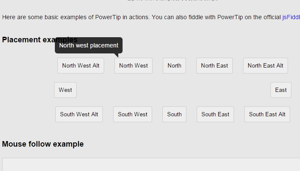Click the North East button

214,66
